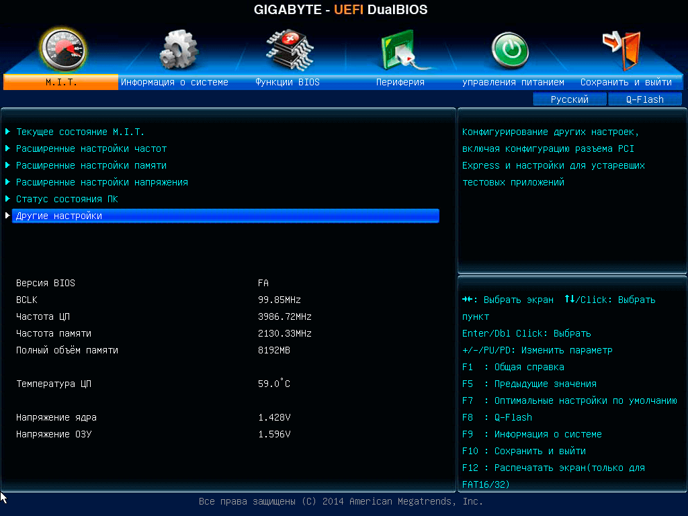The image size is (688, 516).
Task: Open Расширенные настройки напряжения submenu
Action: pyautogui.click(x=102, y=182)
